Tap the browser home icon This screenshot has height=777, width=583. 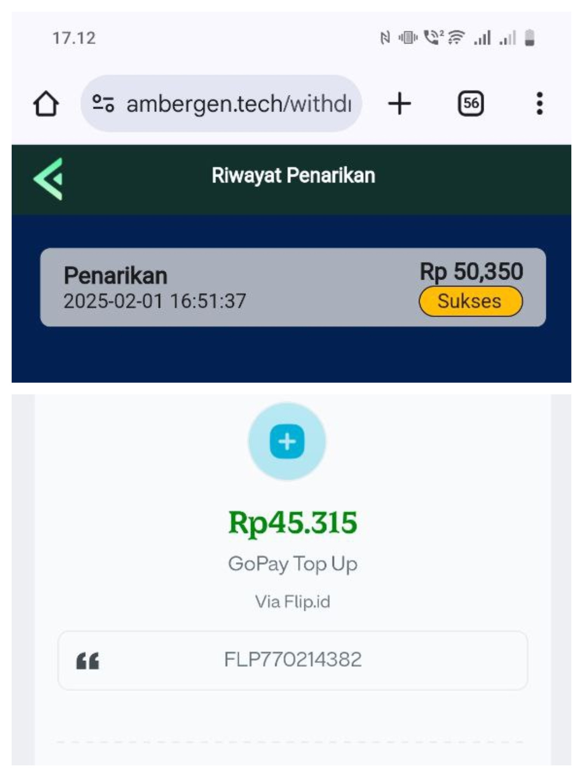point(46,103)
